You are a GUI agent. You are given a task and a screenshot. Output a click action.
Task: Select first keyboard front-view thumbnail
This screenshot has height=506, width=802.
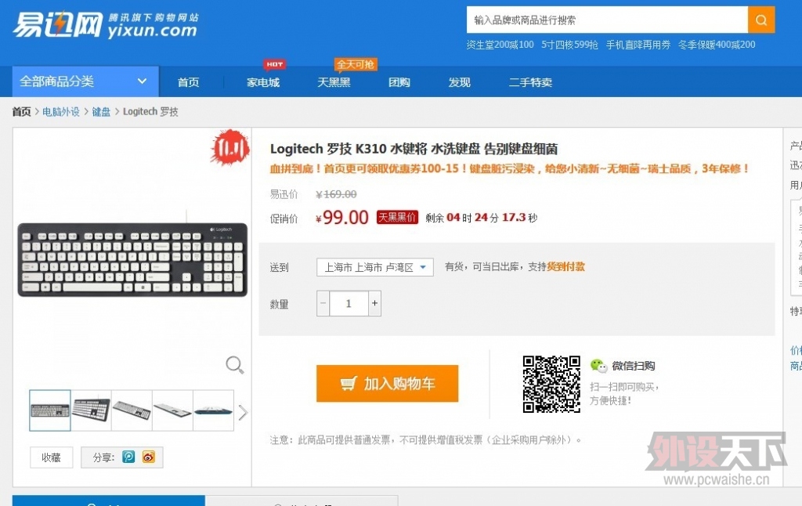pos(50,410)
